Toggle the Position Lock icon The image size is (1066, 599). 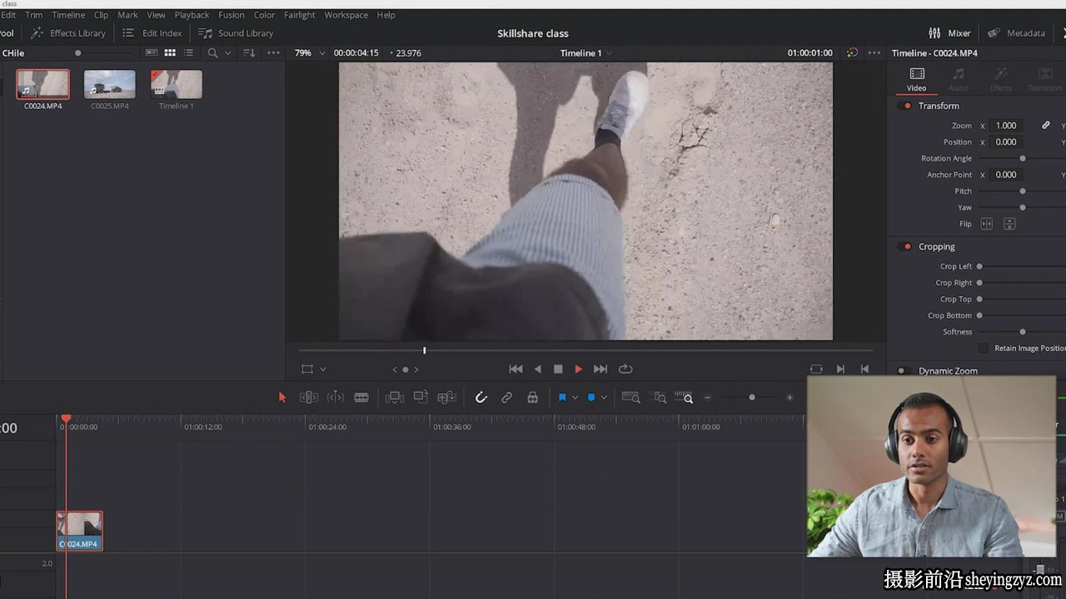[x=532, y=398]
